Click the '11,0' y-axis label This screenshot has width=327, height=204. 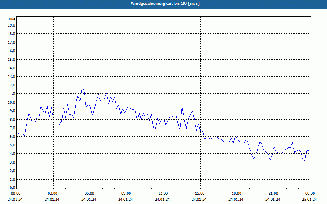click(11, 94)
